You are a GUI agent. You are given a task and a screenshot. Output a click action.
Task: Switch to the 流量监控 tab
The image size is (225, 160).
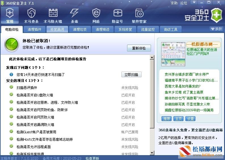coord(148,30)
